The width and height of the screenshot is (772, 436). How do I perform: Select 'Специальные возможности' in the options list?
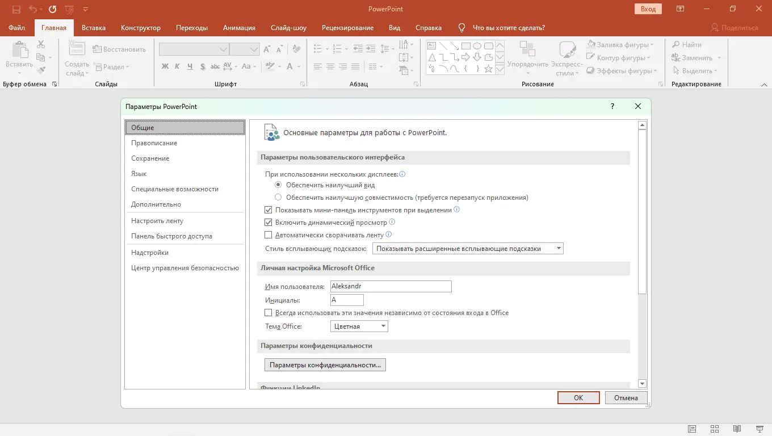click(185, 189)
